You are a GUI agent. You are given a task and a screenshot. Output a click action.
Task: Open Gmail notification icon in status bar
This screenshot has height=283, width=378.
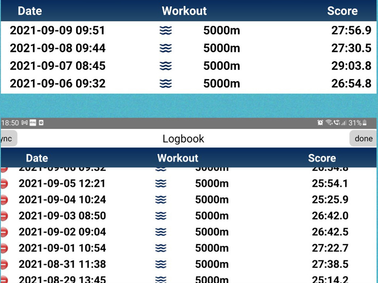click(25, 123)
